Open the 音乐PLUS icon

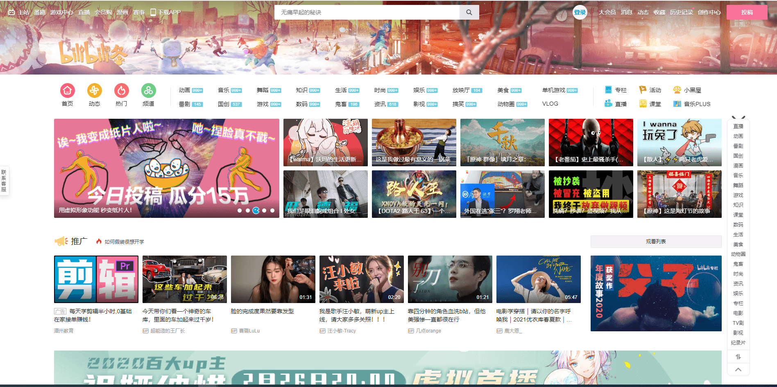click(677, 104)
